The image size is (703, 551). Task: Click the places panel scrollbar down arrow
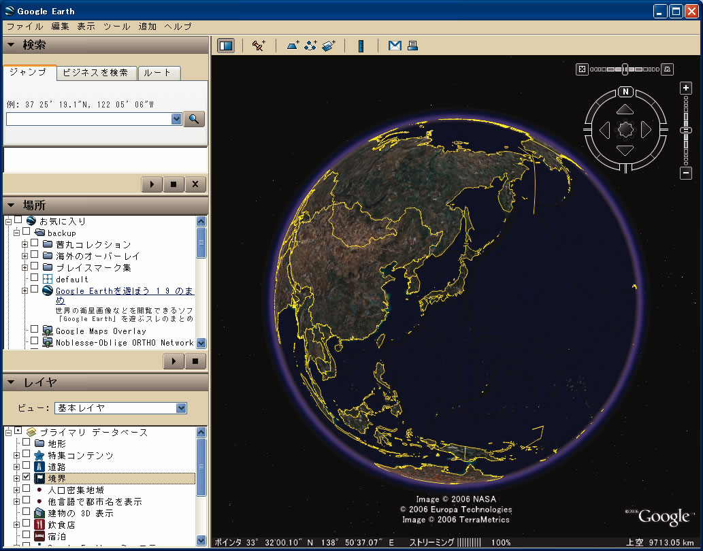(x=201, y=343)
